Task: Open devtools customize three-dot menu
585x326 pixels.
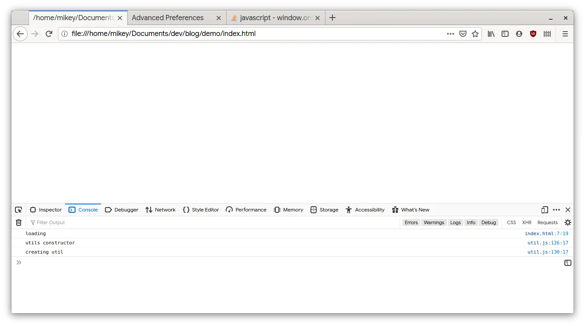Action: click(x=556, y=210)
